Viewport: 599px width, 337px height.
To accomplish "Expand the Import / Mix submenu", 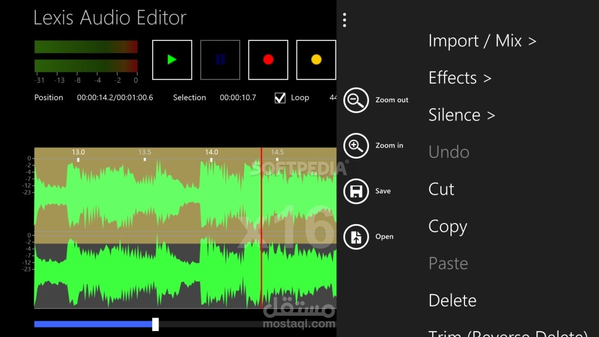I will tap(482, 40).
